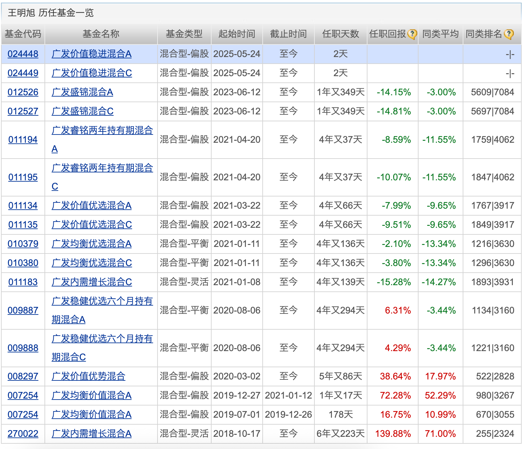Click category average 71.00%
The height and width of the screenshot is (449, 524).
coord(440,434)
